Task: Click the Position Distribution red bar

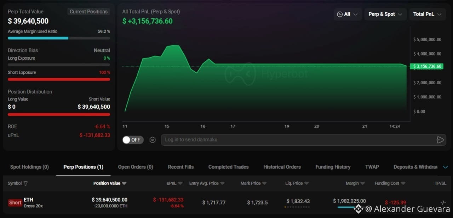Action: click(x=59, y=114)
